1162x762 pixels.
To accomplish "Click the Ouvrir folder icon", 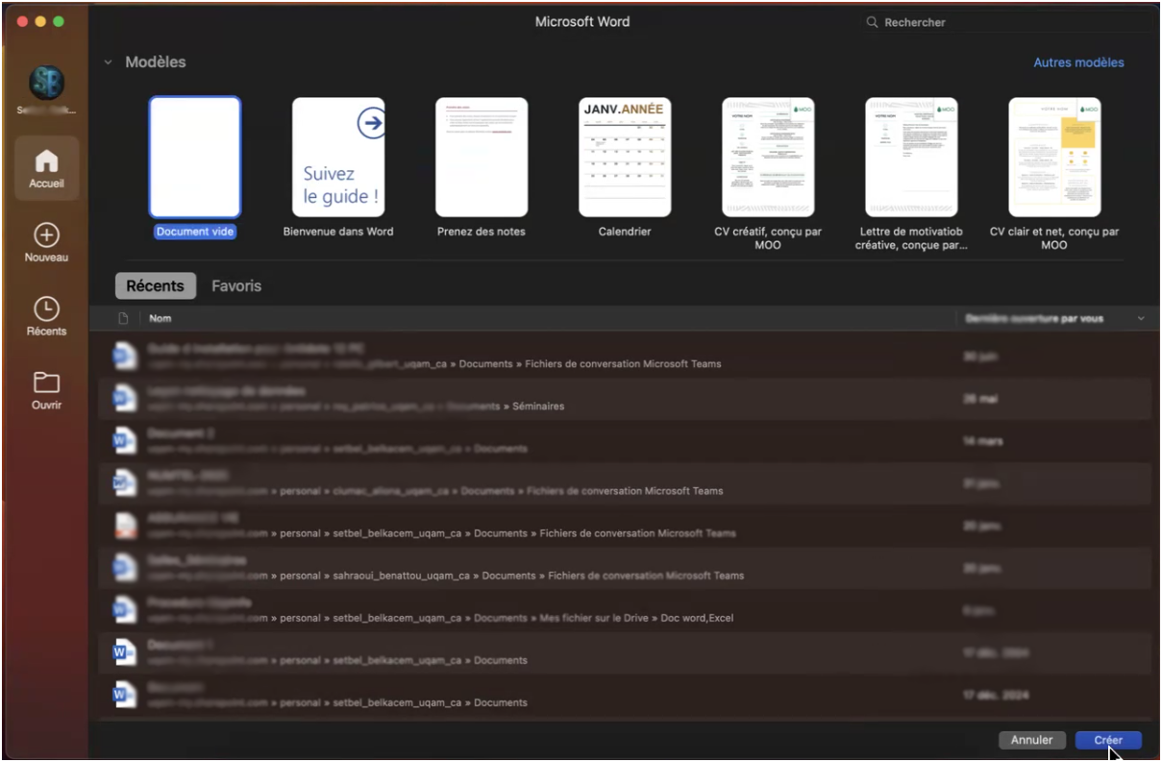I will pyautogui.click(x=46, y=383).
